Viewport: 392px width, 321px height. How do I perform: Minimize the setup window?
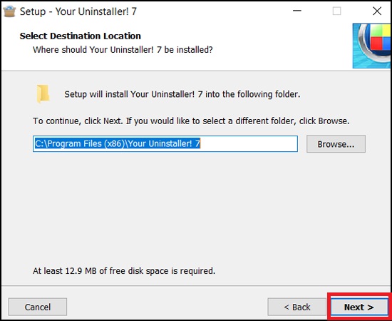click(297, 11)
